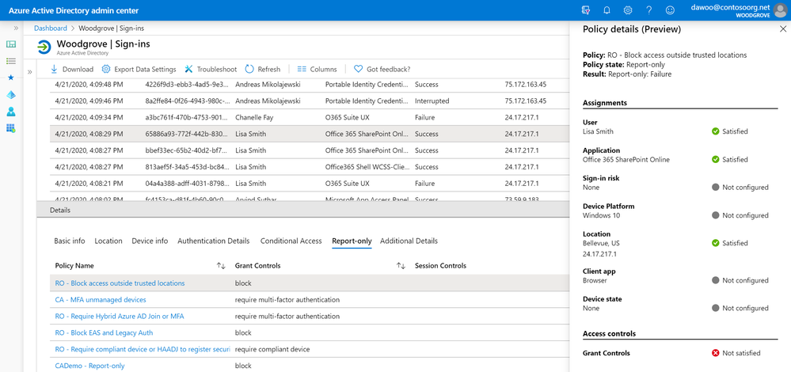Click the Refresh toolbar button
791x372 pixels.
point(263,69)
